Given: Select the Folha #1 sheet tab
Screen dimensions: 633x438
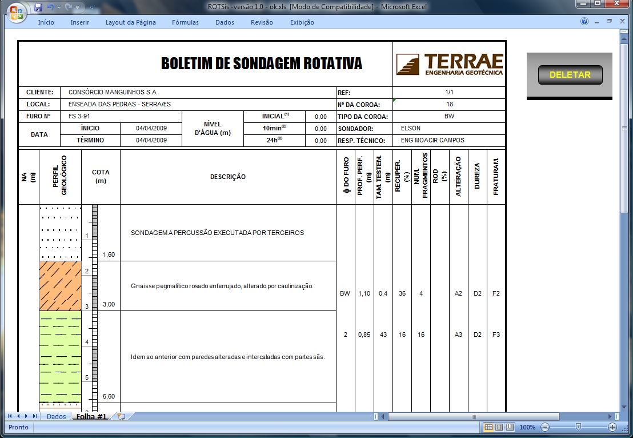Looking at the screenshot, I should tap(91, 416).
